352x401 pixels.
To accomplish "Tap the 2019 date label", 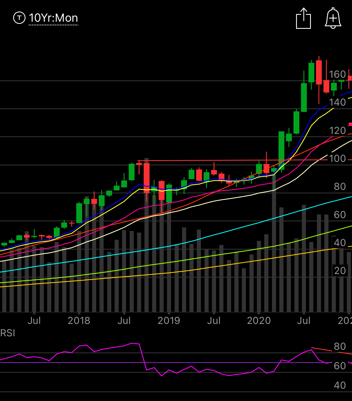I will 169,320.
